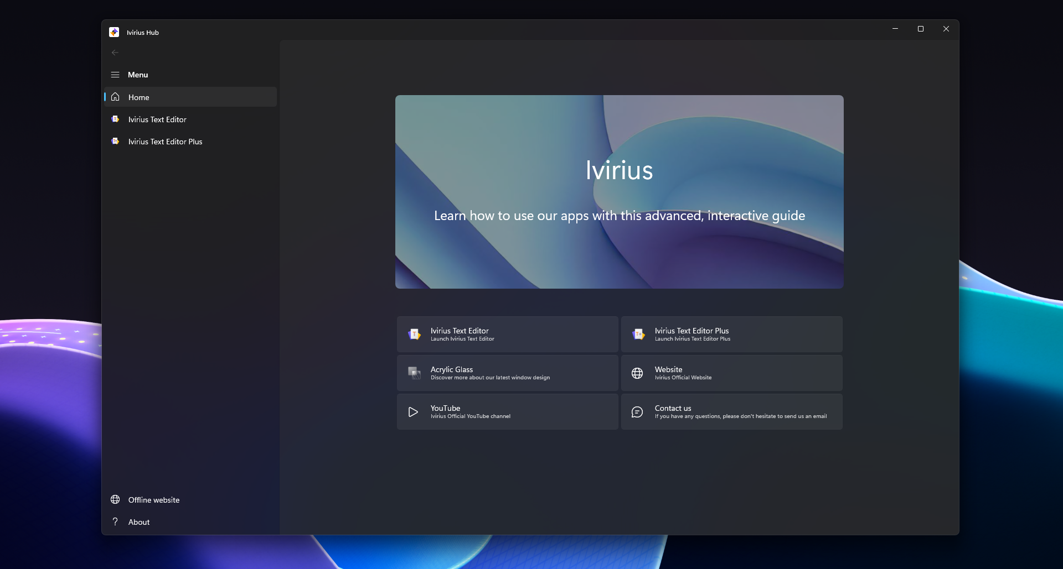Open the Offline website sidebar entry
Image resolution: width=1063 pixels, height=569 pixels.
pos(153,499)
